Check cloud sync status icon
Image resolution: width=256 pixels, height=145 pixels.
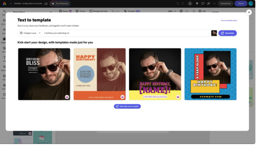pyautogui.click(x=46, y=3)
